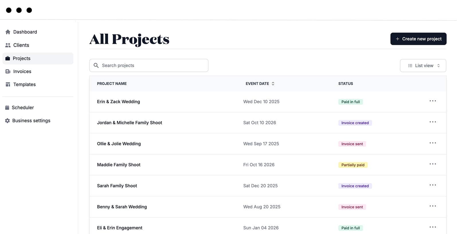The image size is (457, 234).
Task: Click the Templates layout icon
Action: coord(8,85)
